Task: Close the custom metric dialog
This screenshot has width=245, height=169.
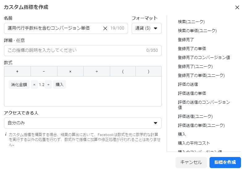Action: point(237,7)
